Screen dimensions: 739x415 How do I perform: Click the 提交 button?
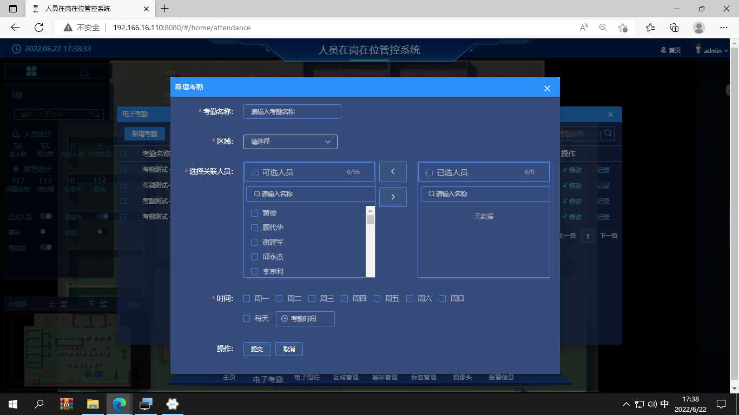(256, 349)
